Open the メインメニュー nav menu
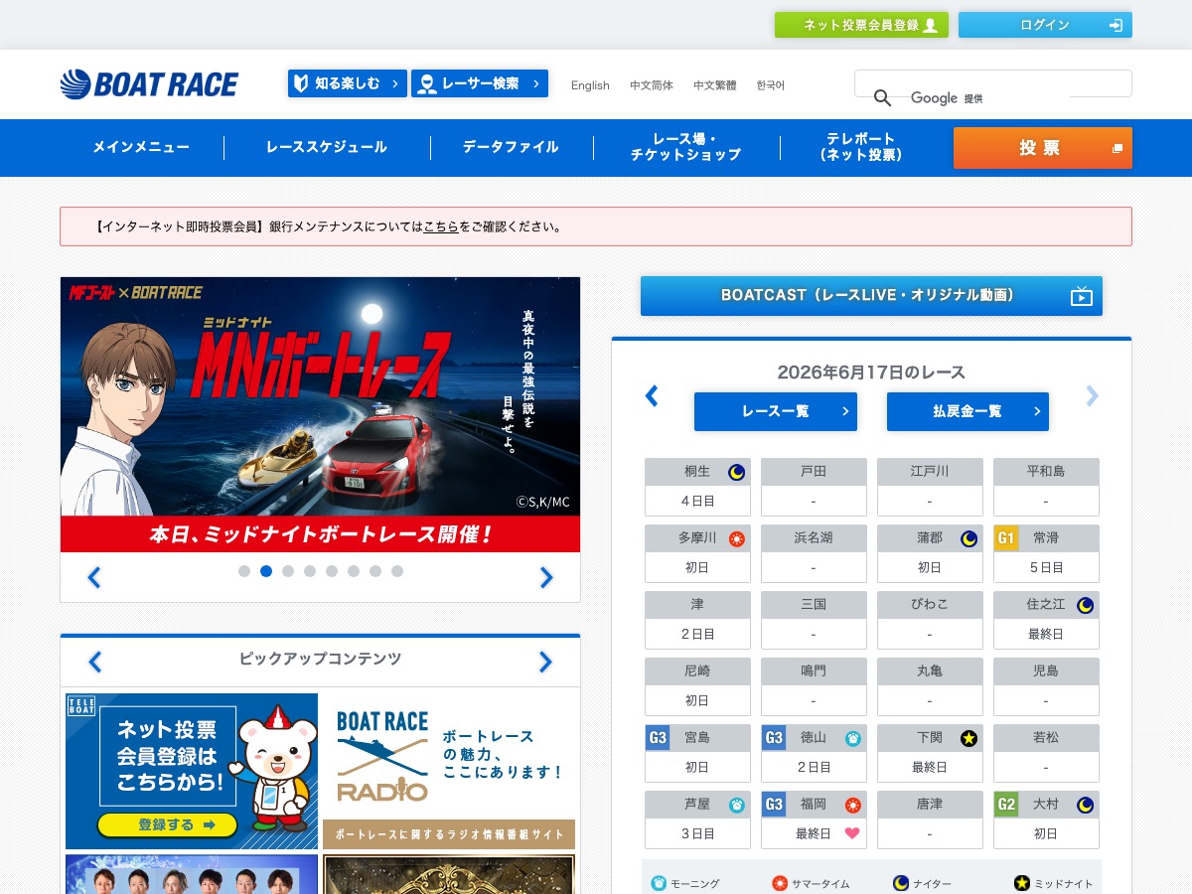The width and height of the screenshot is (1192, 894). coord(141,147)
